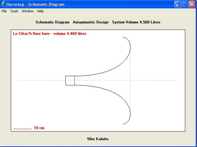Click the red diaphragm line in throat chamber
197x147 pixels.
[x=74, y=80]
